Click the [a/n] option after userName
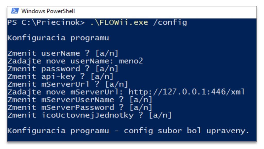 point(107,53)
